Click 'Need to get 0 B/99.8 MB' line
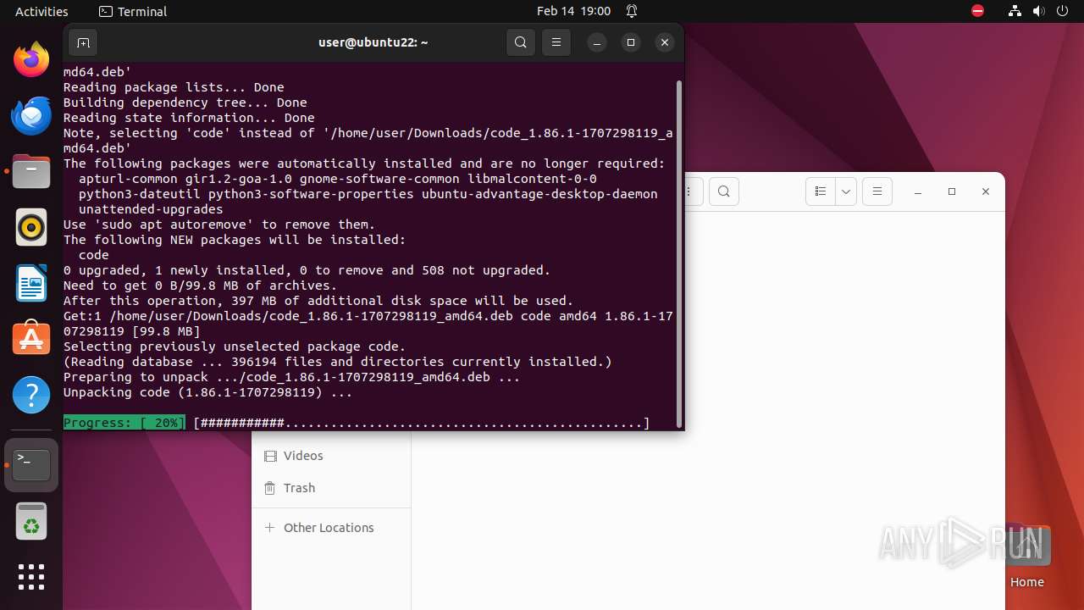The width and height of the screenshot is (1084, 610). [200, 286]
